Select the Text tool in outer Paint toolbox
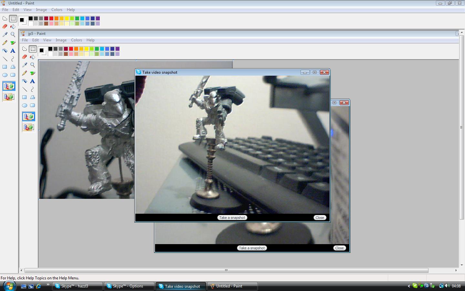 point(13,51)
